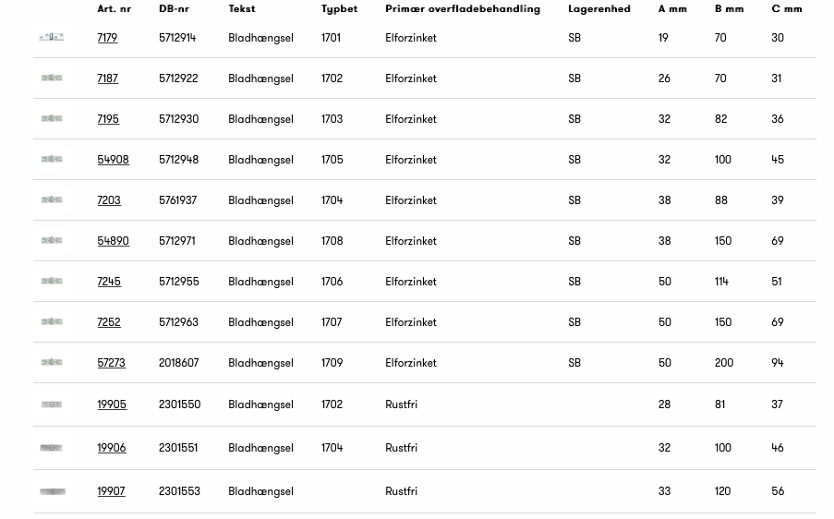Follow the 7203 article link
834x519 pixels.
coord(109,200)
